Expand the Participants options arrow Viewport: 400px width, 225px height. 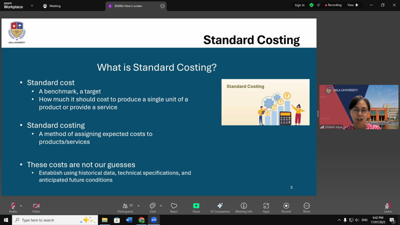pos(138,205)
